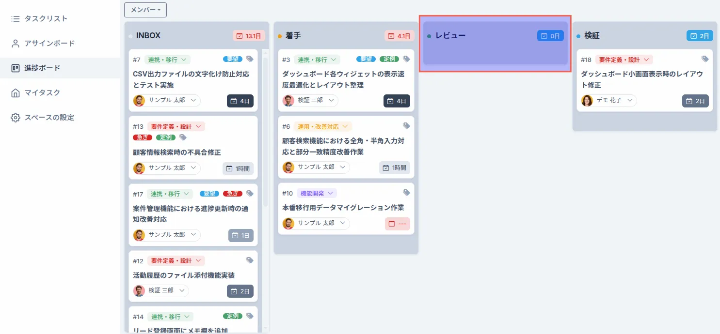Click the red overdue calendar icon on card #10
720x334 pixels.
pyautogui.click(x=391, y=224)
